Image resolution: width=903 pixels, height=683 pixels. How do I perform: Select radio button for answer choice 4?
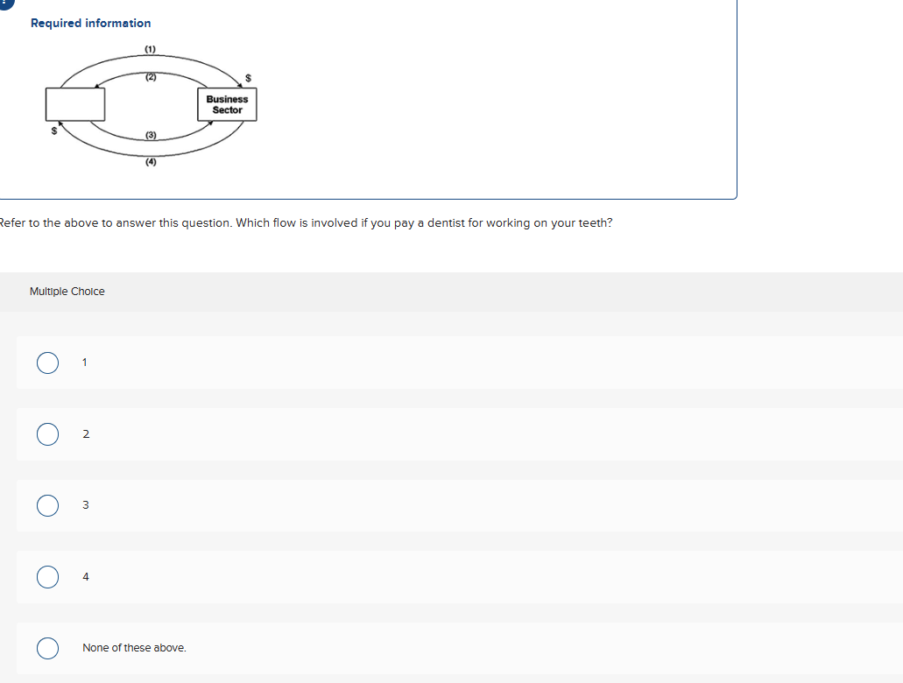(x=47, y=576)
